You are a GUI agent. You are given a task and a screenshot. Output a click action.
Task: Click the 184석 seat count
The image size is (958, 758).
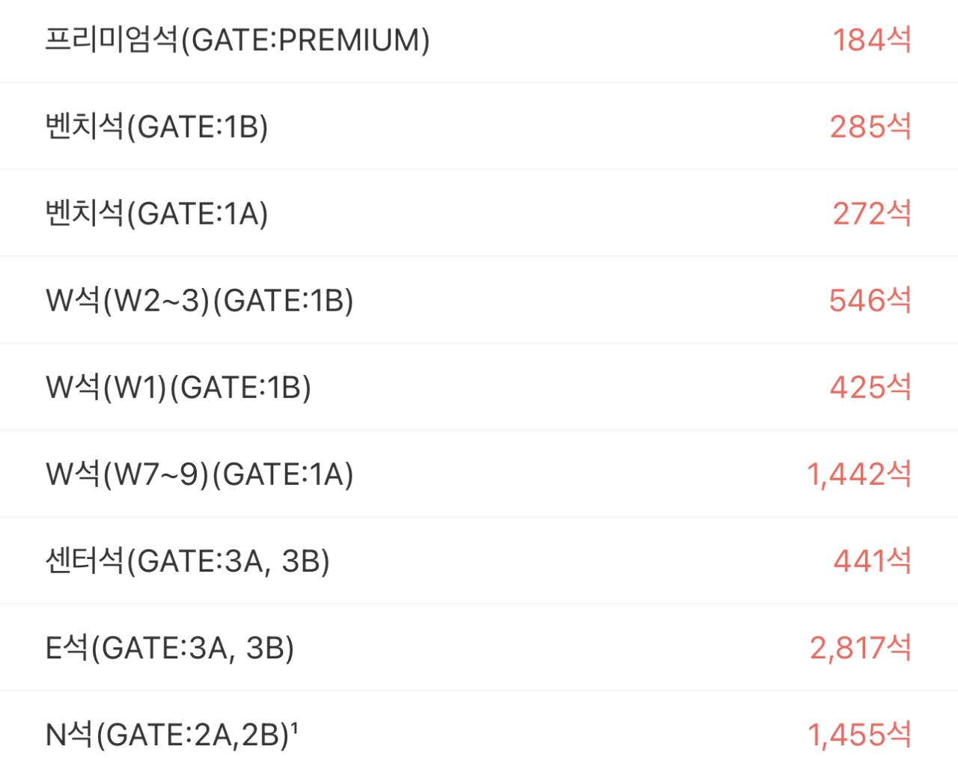point(872,40)
